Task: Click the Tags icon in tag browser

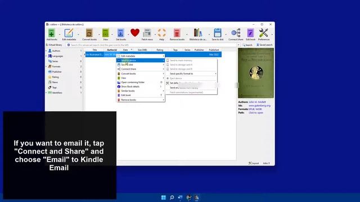Action: (x=50, y=88)
